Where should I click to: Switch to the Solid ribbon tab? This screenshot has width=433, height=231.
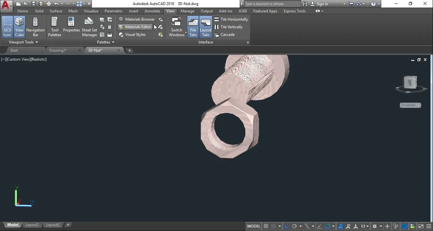click(39, 11)
